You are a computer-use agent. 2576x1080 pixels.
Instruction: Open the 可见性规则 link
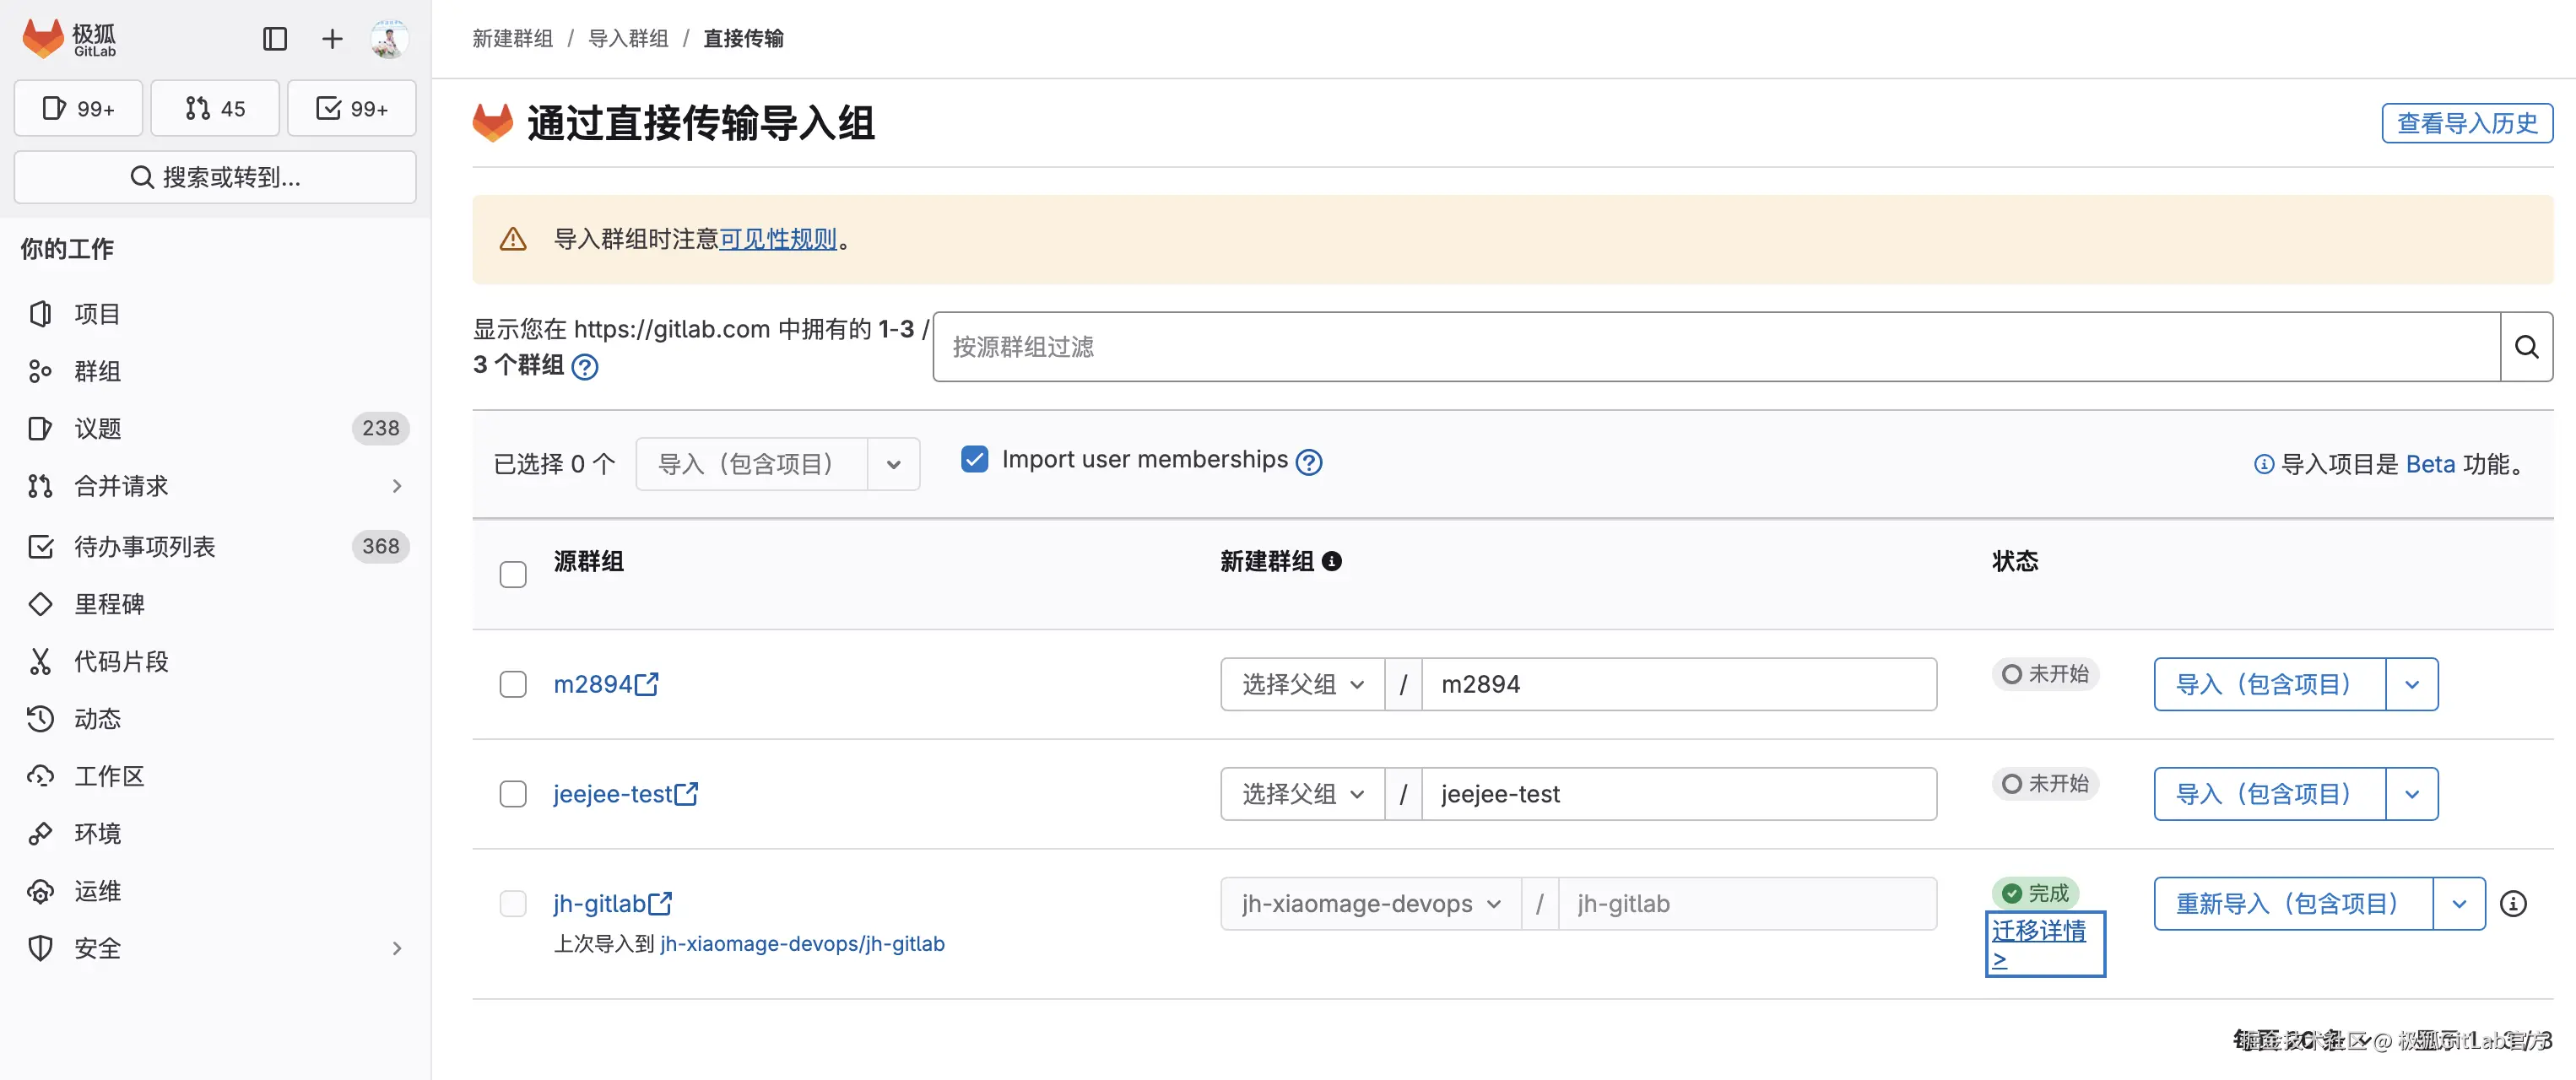(778, 240)
